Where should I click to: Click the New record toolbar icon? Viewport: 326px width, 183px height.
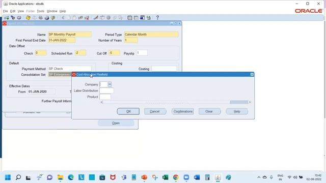click(x=7, y=18)
